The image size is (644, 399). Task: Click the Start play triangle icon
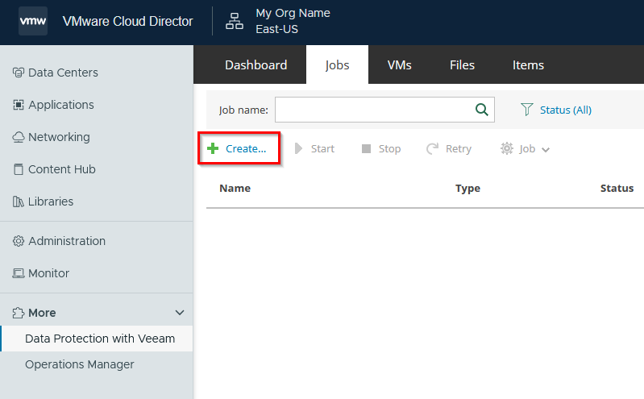coord(298,148)
